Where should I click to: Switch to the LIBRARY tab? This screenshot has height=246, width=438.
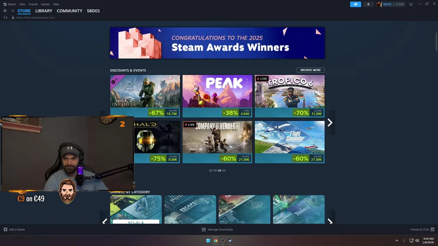tap(44, 11)
